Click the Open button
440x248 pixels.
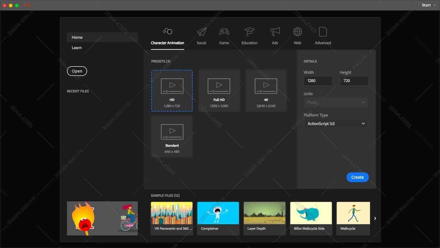tap(77, 71)
